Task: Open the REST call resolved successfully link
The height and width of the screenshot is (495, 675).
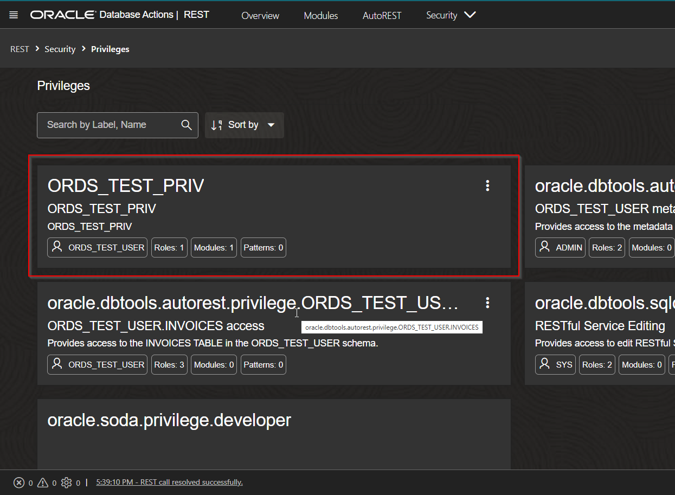Action: click(x=169, y=482)
